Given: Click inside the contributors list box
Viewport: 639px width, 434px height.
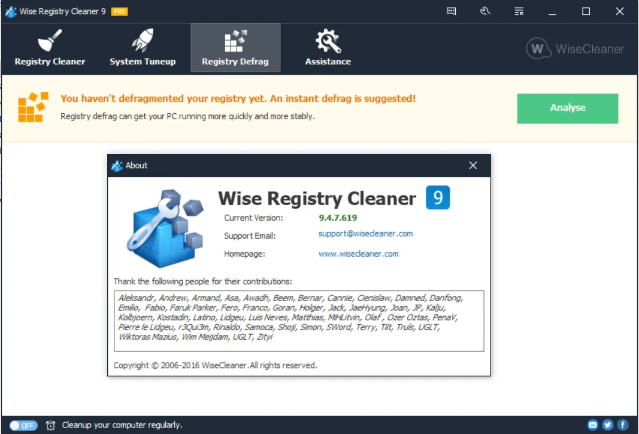Looking at the screenshot, I should pos(299,321).
